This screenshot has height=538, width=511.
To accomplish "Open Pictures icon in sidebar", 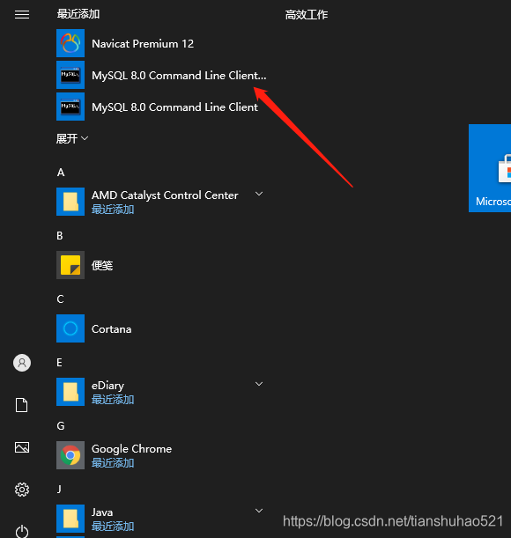I will click(22, 447).
